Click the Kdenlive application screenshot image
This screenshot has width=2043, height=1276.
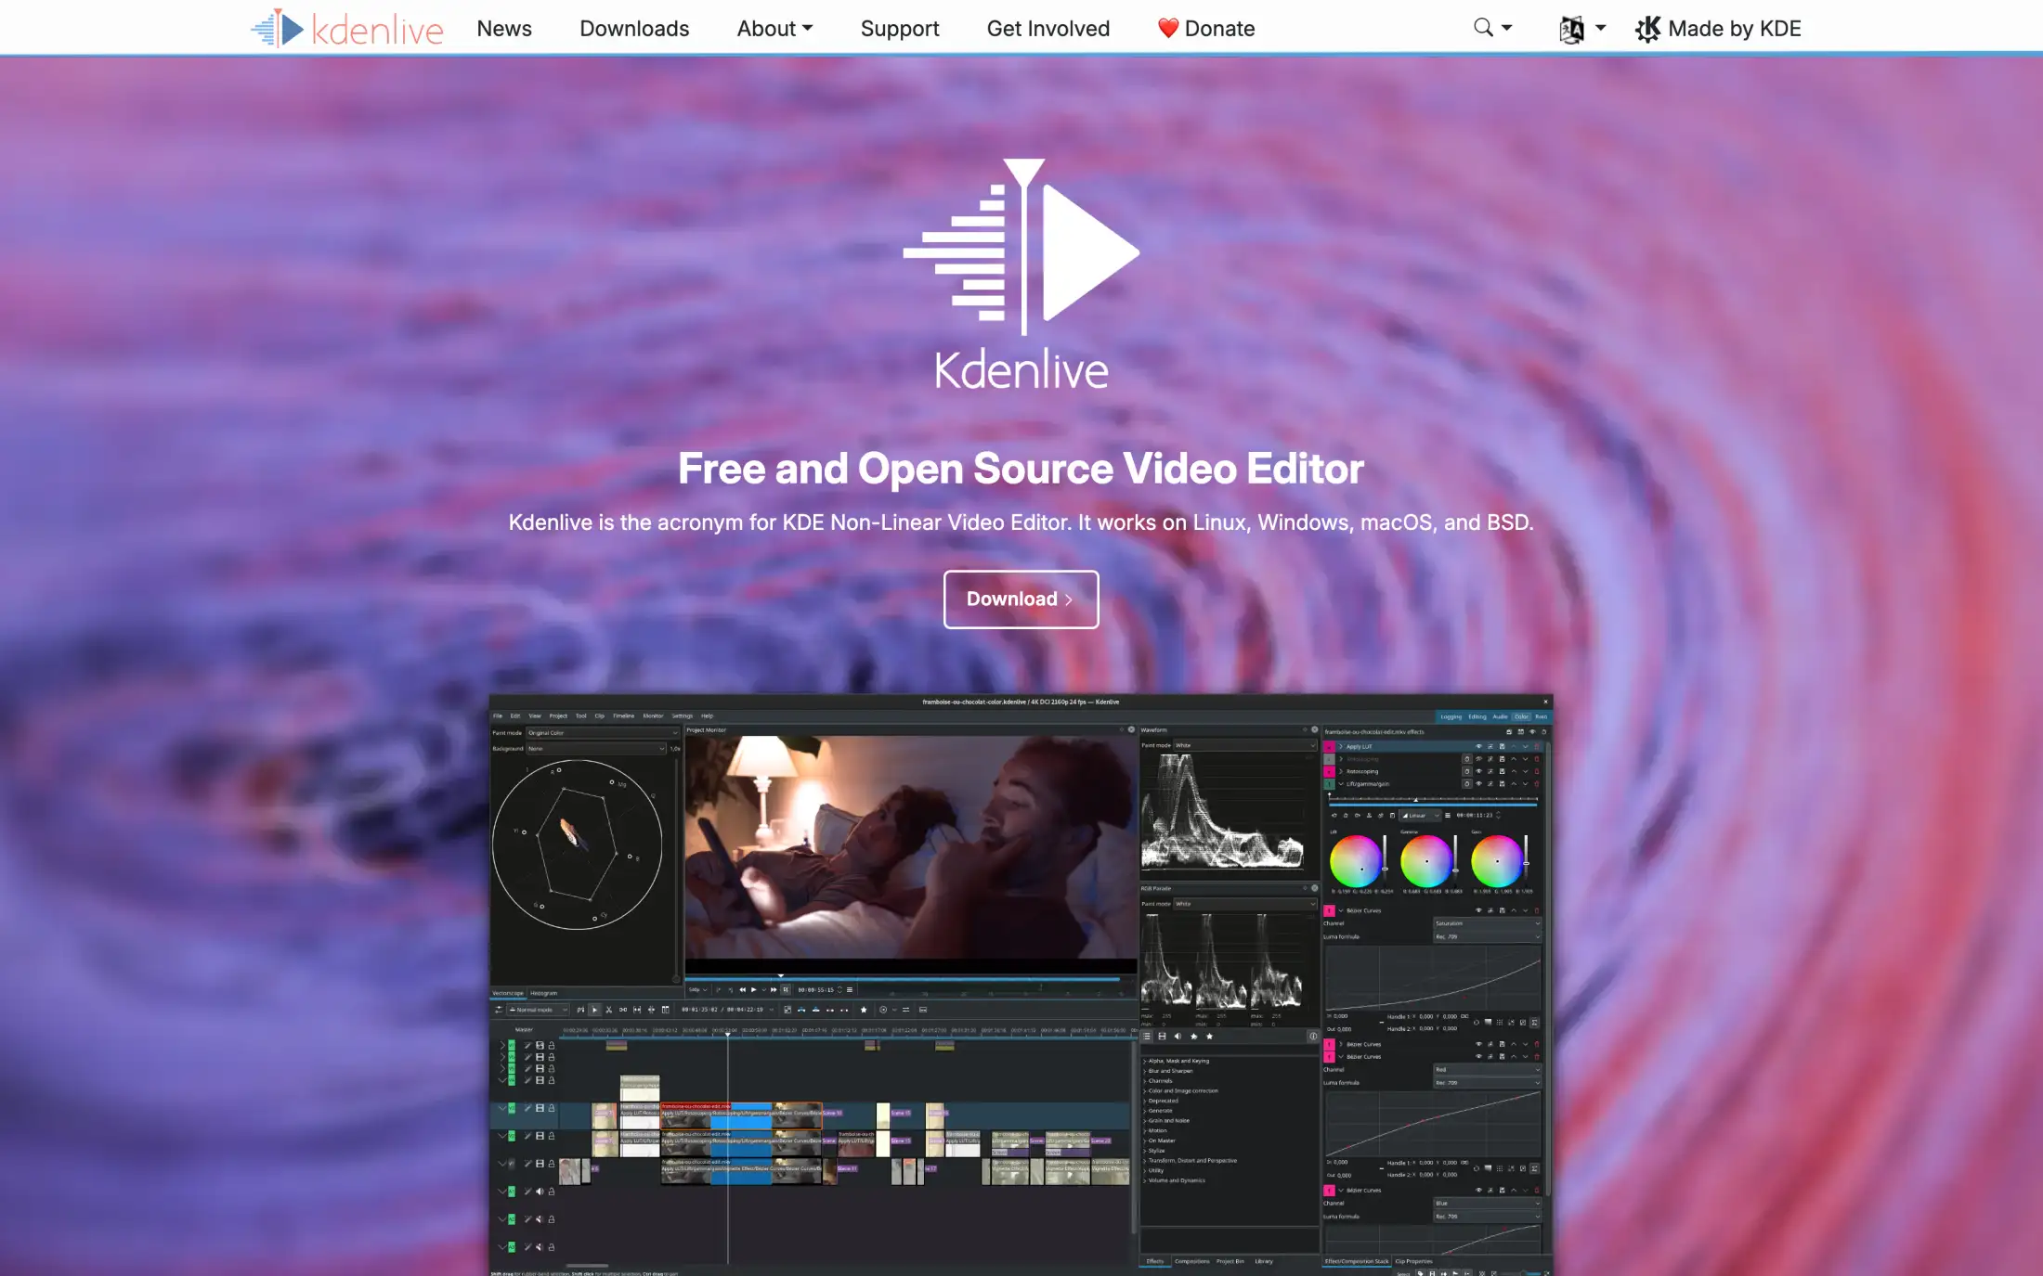(x=1021, y=985)
